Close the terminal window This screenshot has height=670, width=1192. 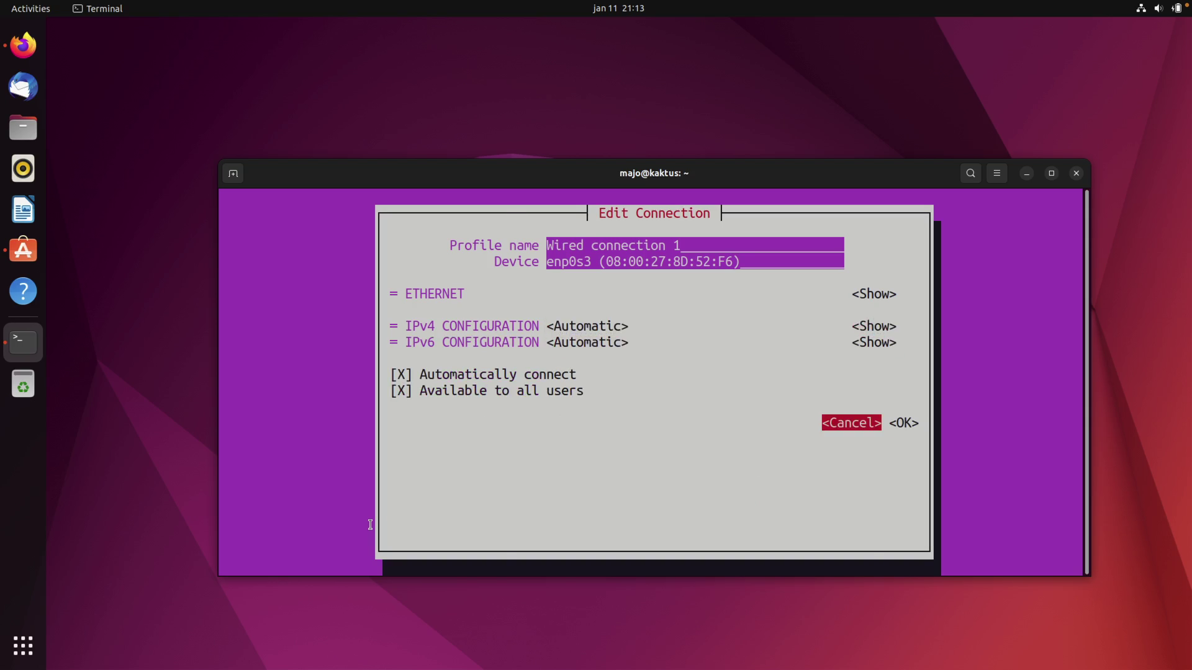[x=1077, y=174]
